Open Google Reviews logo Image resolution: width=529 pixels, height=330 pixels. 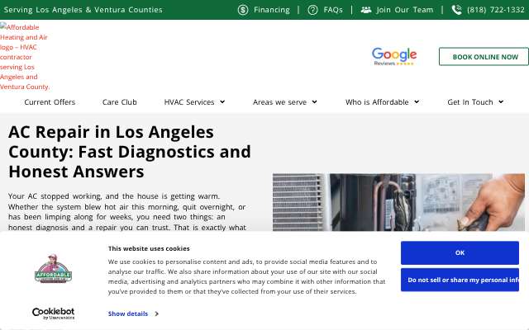pos(394,56)
